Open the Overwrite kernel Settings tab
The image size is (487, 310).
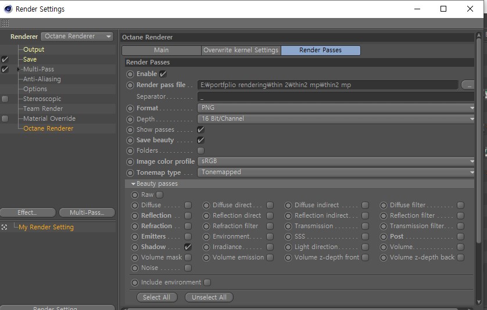point(241,51)
